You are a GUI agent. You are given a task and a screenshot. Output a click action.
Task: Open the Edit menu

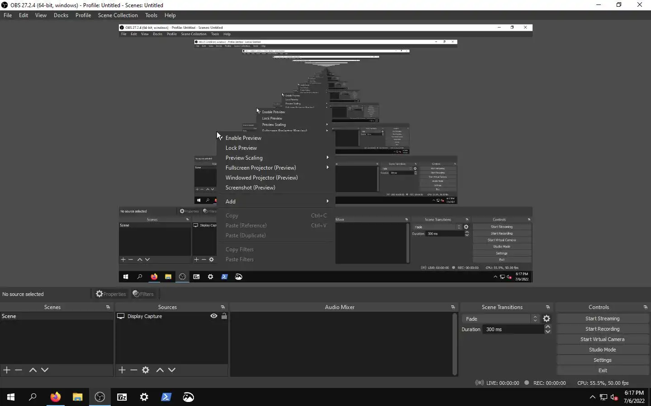[x=24, y=15]
